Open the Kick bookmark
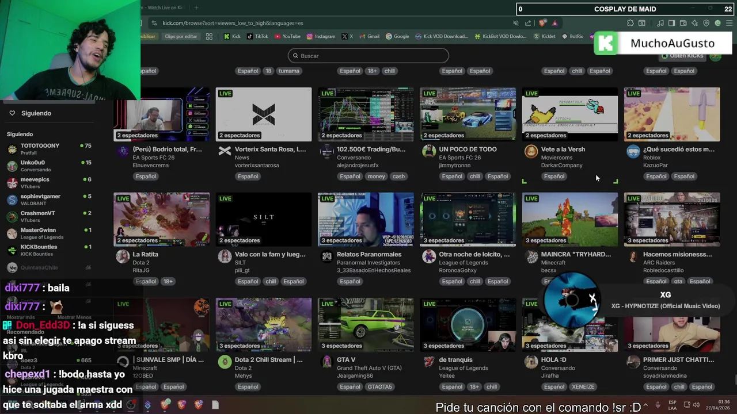The height and width of the screenshot is (414, 737). coord(231,36)
